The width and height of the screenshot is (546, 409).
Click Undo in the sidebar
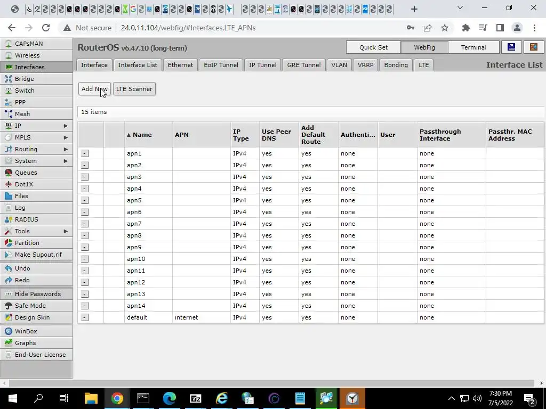tap(36, 268)
